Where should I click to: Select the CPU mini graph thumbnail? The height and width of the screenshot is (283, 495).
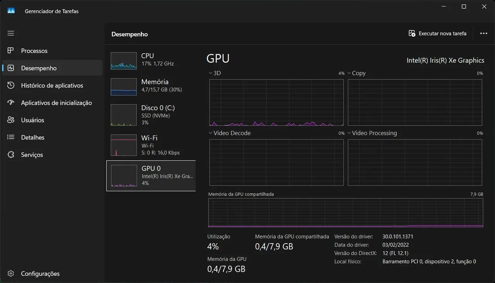(124, 61)
